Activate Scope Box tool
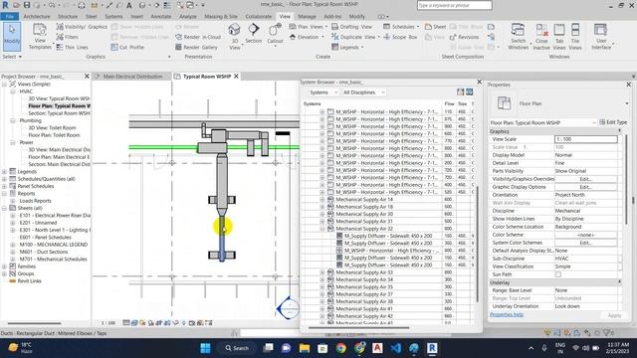 (x=400, y=37)
